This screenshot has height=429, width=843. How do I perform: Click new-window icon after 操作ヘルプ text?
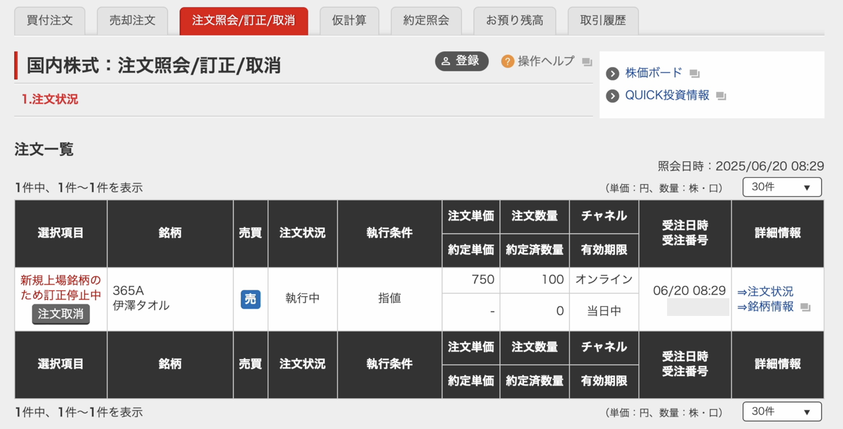click(587, 61)
